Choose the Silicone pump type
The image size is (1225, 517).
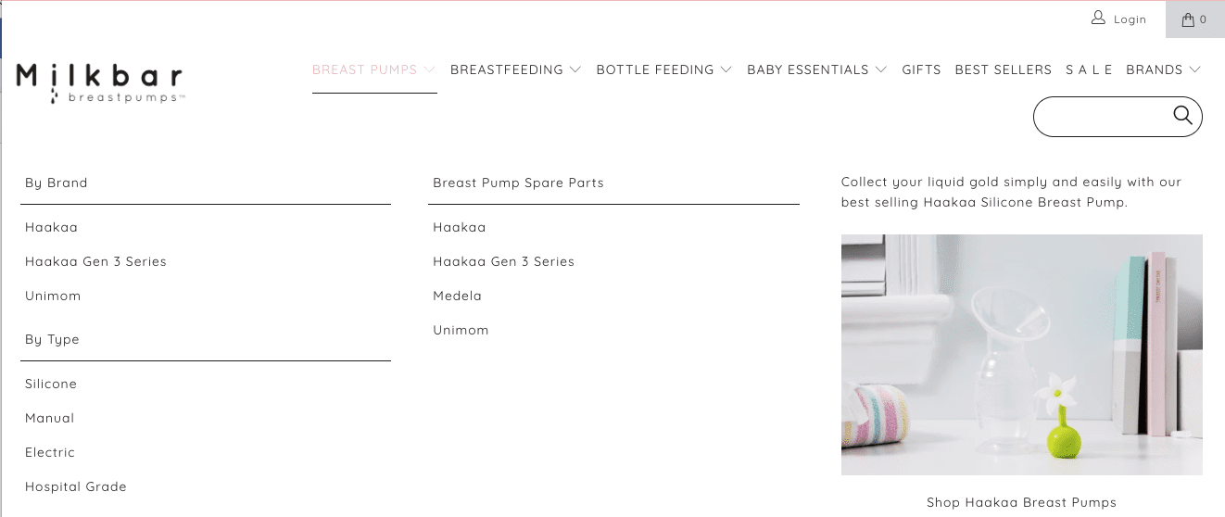tap(51, 384)
